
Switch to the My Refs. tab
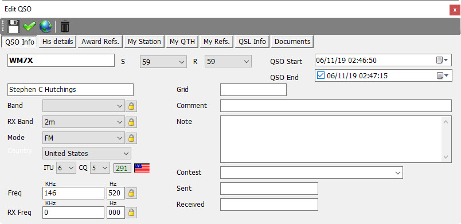tap(217, 42)
